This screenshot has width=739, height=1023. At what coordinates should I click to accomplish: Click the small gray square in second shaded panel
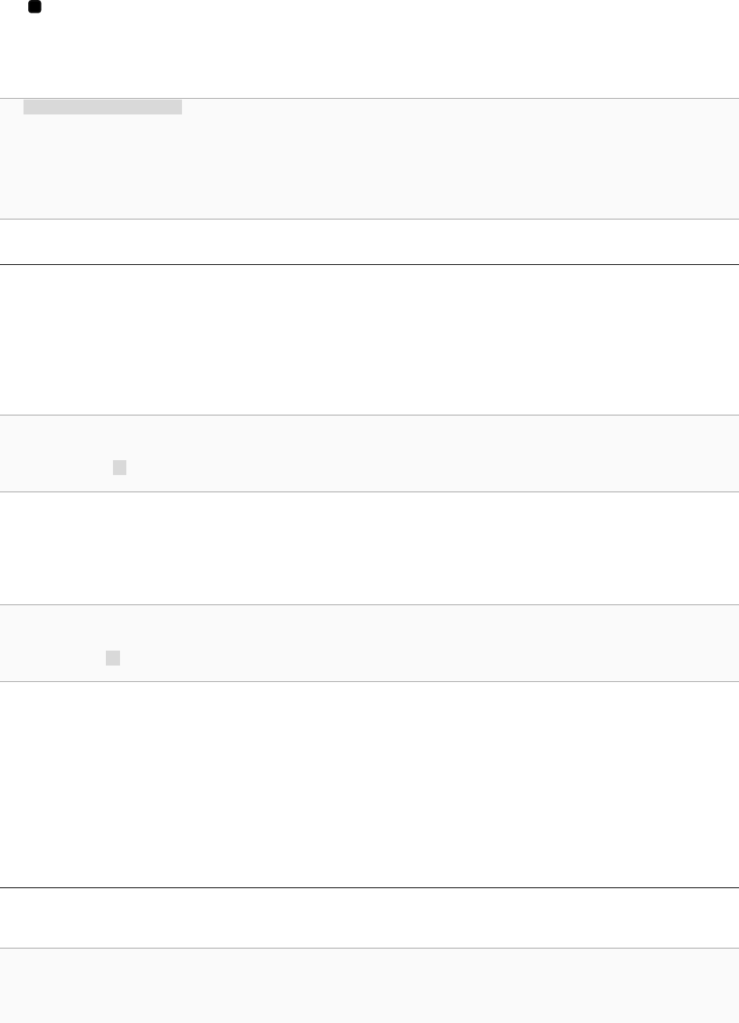pos(119,468)
